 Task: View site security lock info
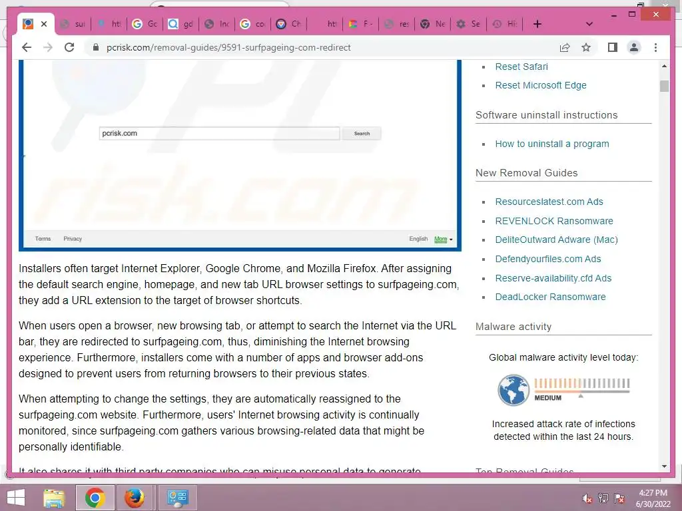pos(96,47)
